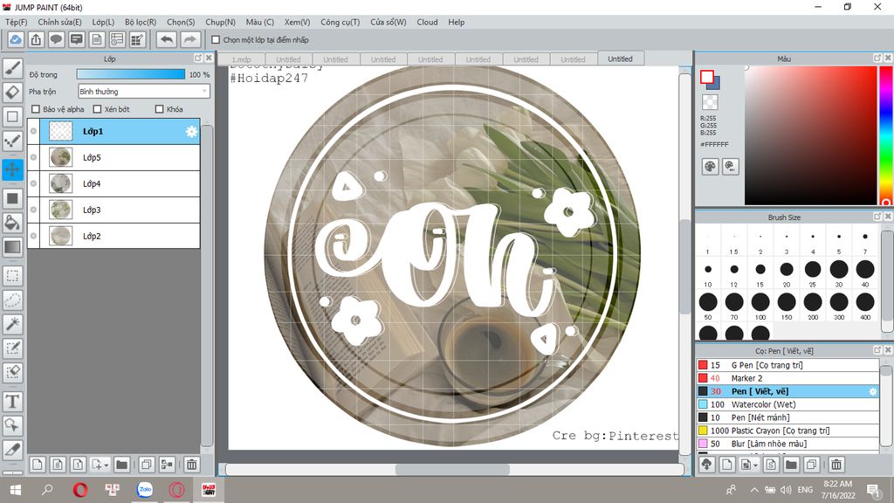The width and height of the screenshot is (894, 503).
Task: Select 'G Pen [Cọ trang trí]' brush
Action: pyautogui.click(x=788, y=365)
